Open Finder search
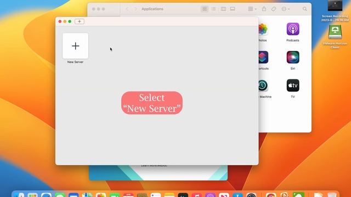351x197 pixels. click(x=305, y=9)
